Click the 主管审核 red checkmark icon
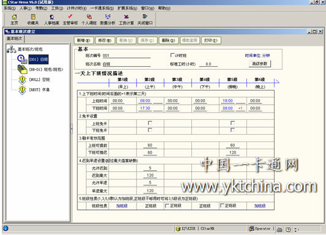Screen dimensions: 326x235 (x=70, y=17)
